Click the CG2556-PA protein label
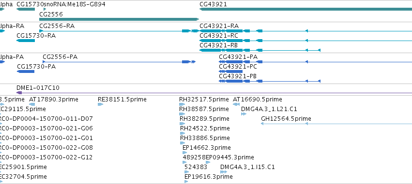 click(x=60, y=57)
